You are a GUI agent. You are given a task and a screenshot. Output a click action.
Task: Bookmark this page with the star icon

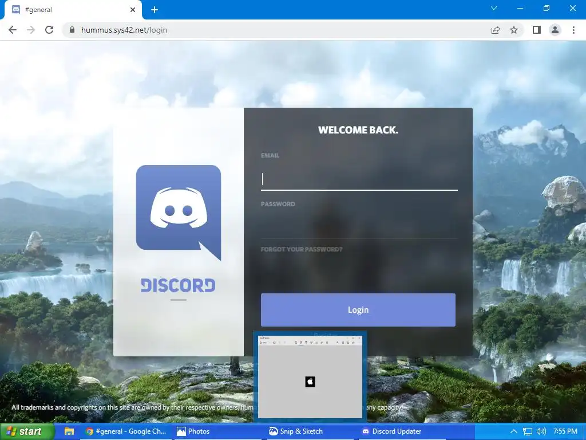[514, 30]
